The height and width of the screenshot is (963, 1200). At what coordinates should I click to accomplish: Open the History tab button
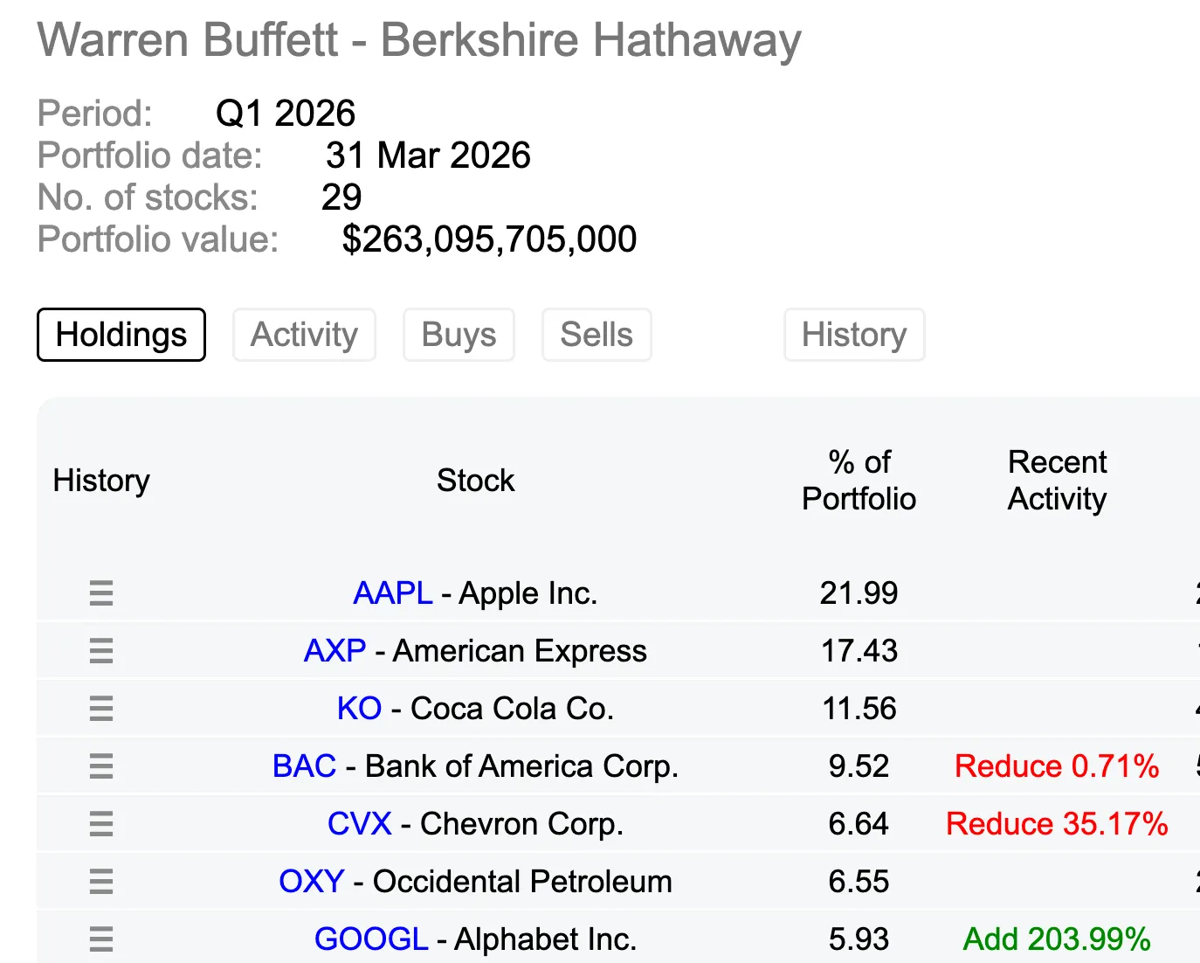pos(854,335)
